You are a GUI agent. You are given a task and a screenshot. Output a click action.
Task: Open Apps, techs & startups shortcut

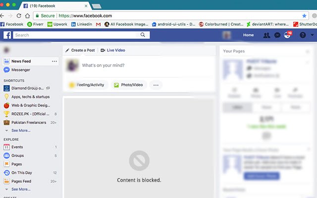pos(27,97)
